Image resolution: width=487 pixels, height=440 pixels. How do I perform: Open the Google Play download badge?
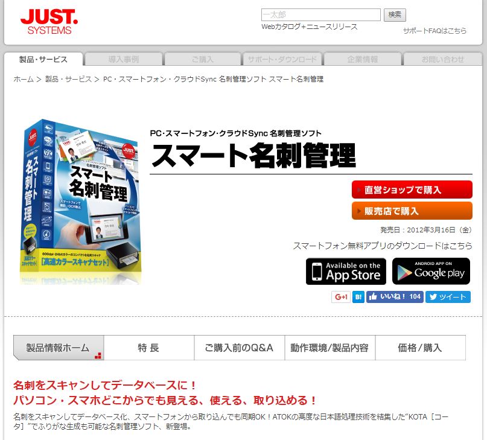431,271
